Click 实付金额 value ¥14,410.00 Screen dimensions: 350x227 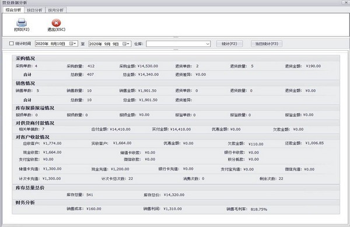click(180, 129)
